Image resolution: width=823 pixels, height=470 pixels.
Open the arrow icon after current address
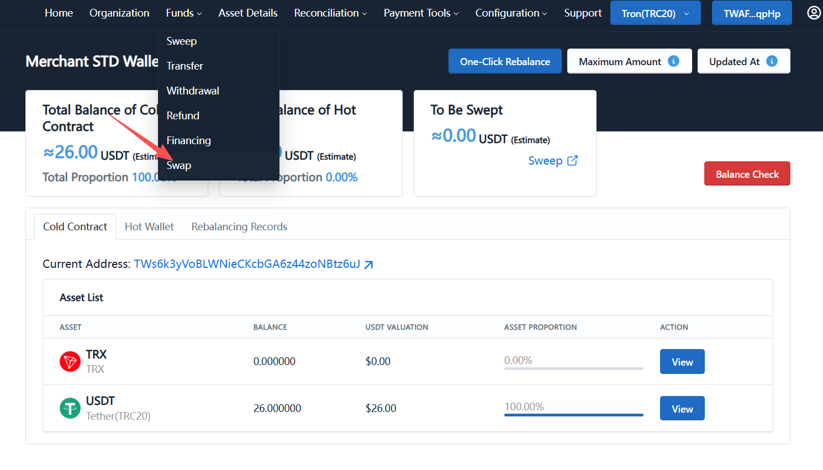[x=369, y=265]
